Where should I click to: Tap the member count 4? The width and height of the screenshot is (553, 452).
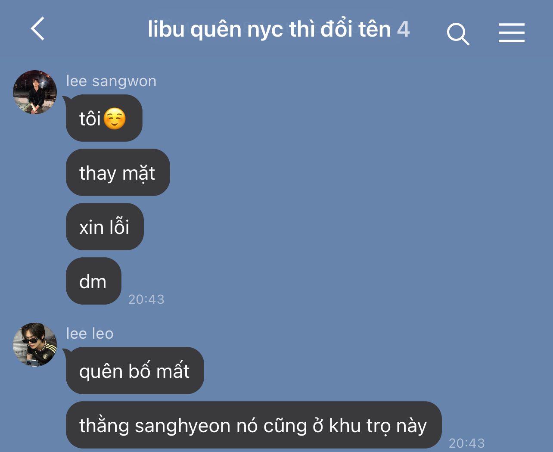click(403, 29)
